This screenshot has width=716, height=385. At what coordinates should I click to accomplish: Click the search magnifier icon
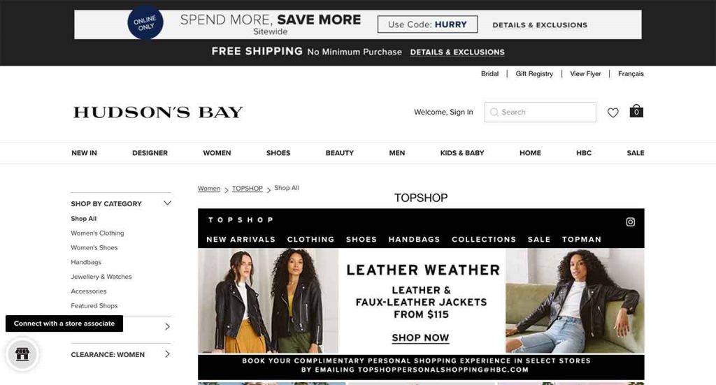[x=494, y=112]
